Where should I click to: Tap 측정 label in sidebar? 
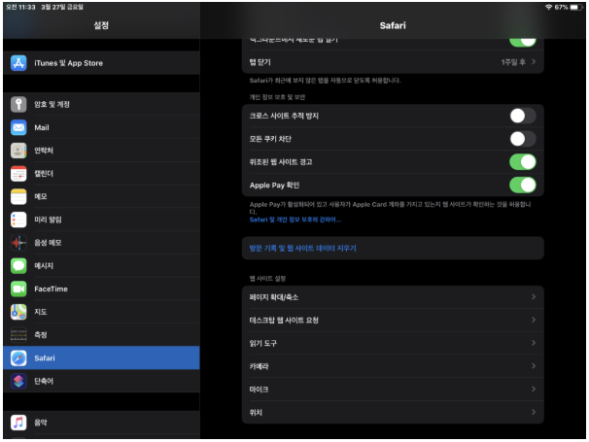pos(41,334)
